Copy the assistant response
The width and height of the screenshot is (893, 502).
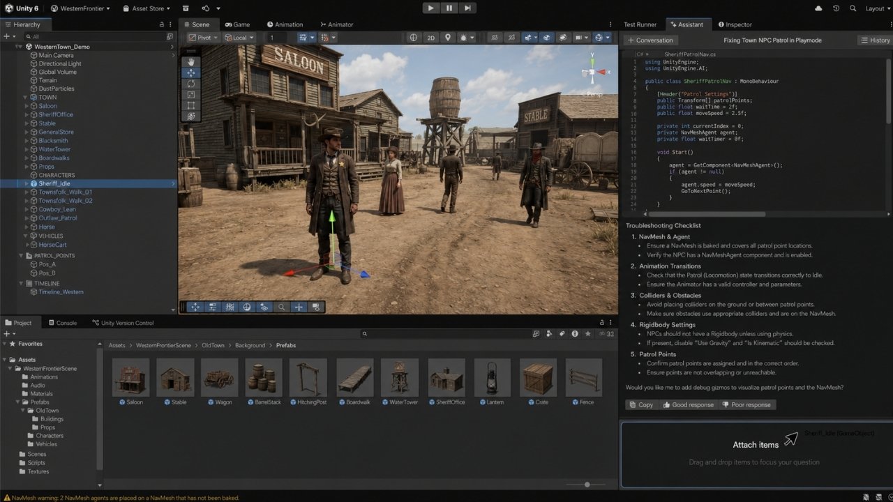click(640, 404)
